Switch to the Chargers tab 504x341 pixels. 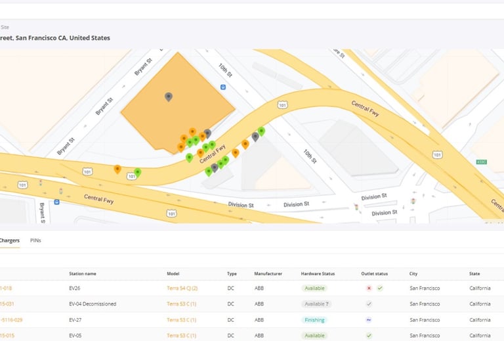point(9,240)
